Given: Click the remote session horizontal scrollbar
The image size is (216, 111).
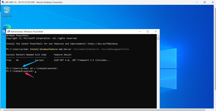Looking at the screenshot, I should [x=105, y=110].
